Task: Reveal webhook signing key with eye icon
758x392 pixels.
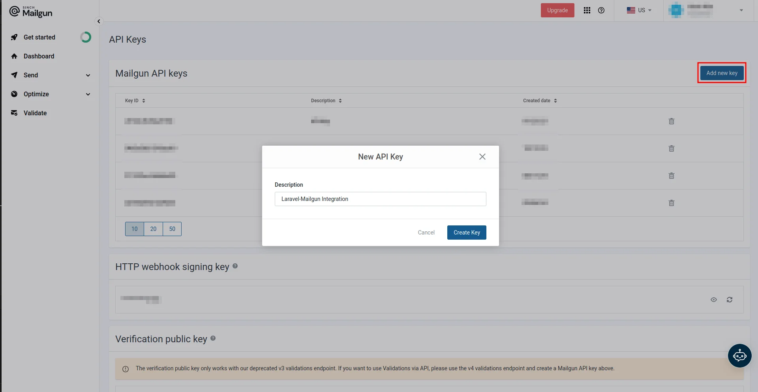Action: [714, 300]
